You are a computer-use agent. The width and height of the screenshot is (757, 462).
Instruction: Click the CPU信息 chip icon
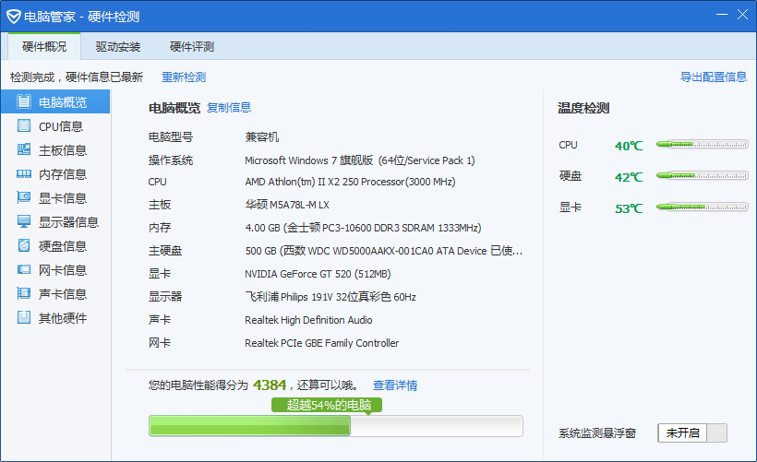pyautogui.click(x=24, y=125)
